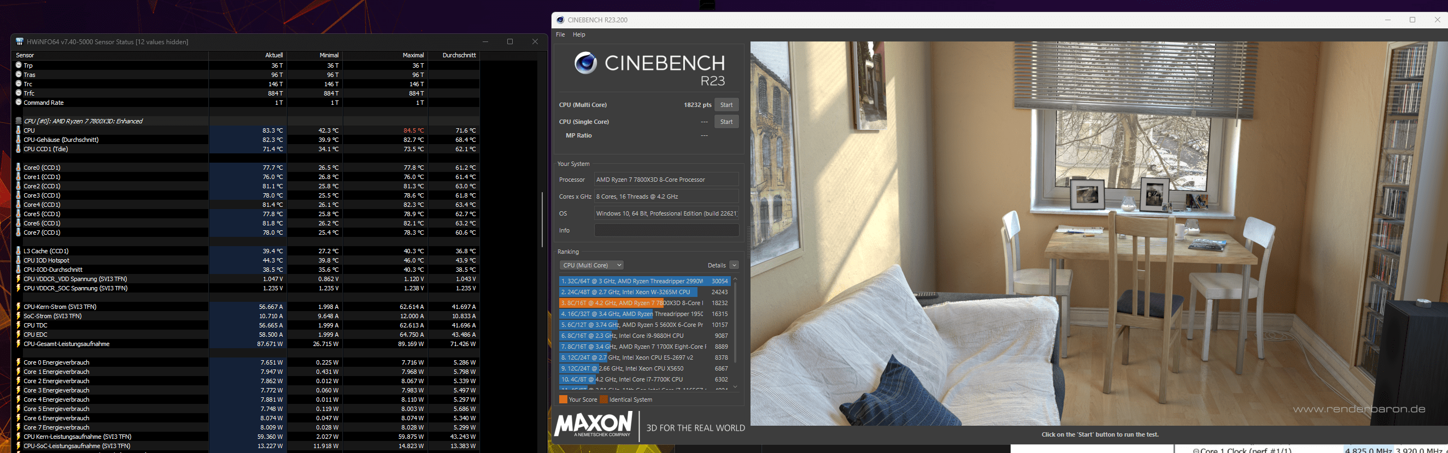Screen dimensions: 1448x453
Task: Select the CPU [#0]: AMD Ryzen 7 7800X3D row
Action: 246,121
